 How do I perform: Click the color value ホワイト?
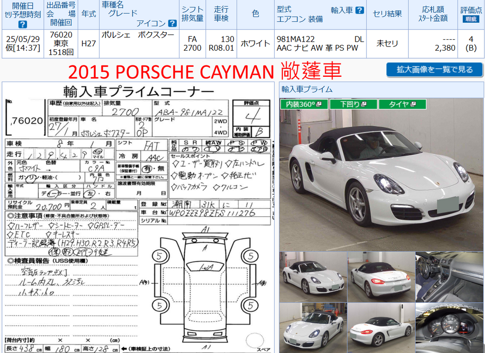(x=255, y=44)
